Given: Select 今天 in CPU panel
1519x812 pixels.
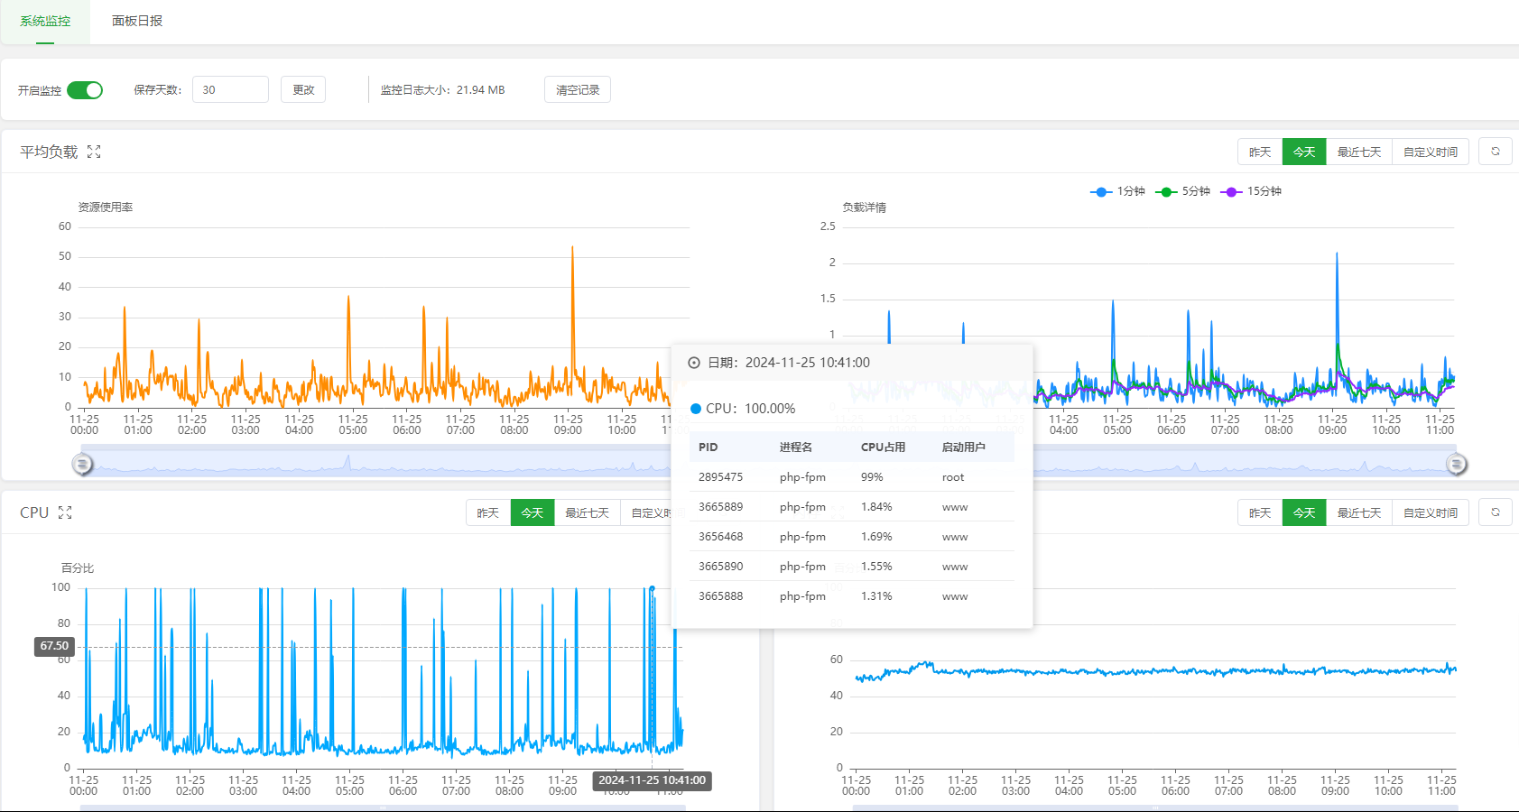Looking at the screenshot, I should (533, 512).
